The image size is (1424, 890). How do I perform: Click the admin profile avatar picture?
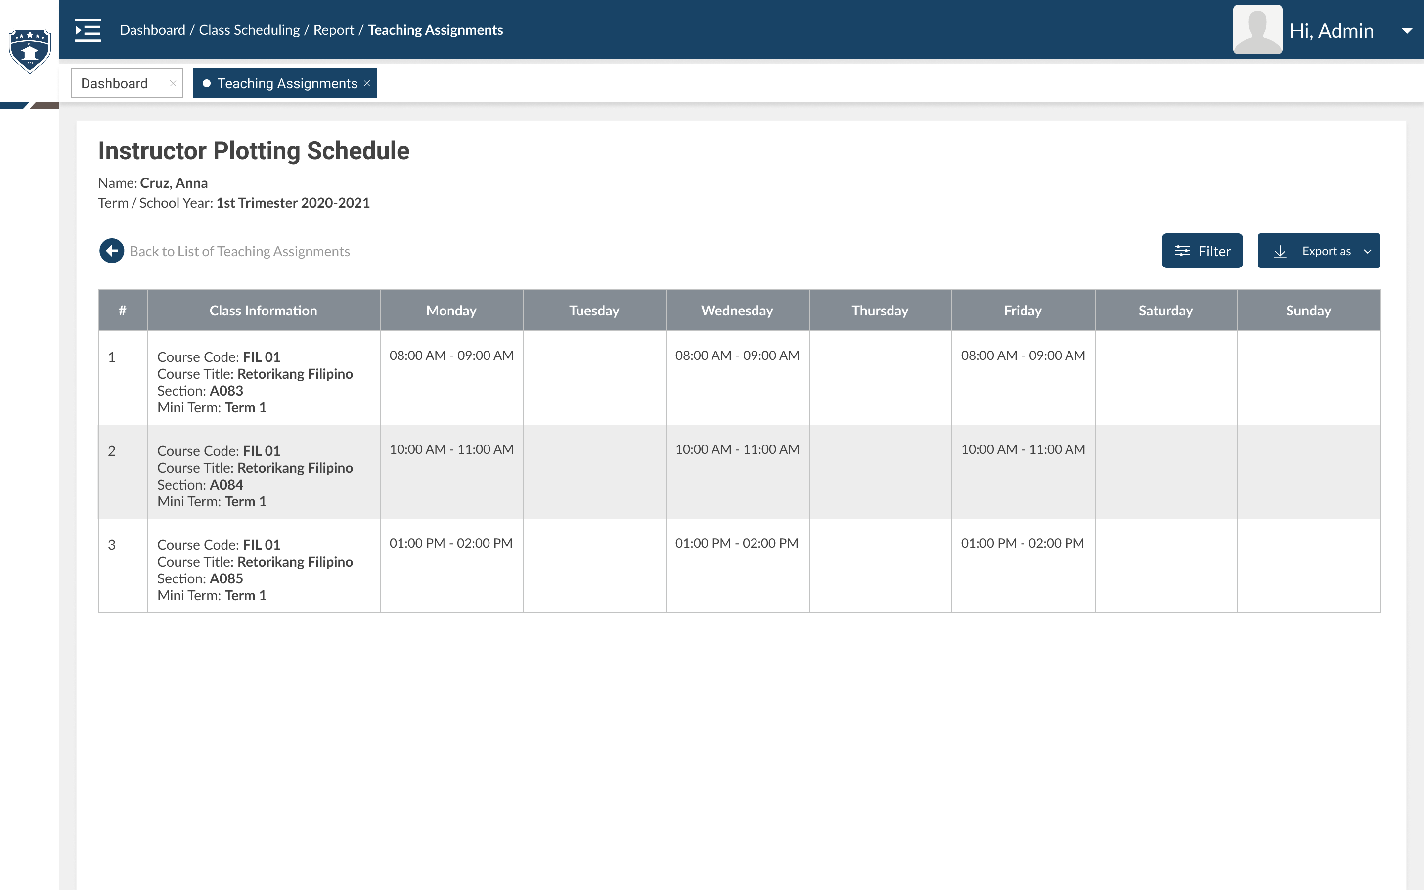click(x=1257, y=29)
